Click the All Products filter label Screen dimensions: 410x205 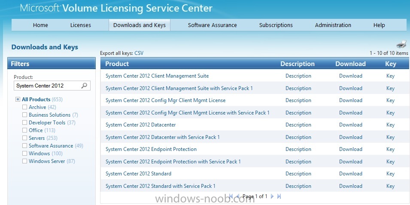pos(36,99)
